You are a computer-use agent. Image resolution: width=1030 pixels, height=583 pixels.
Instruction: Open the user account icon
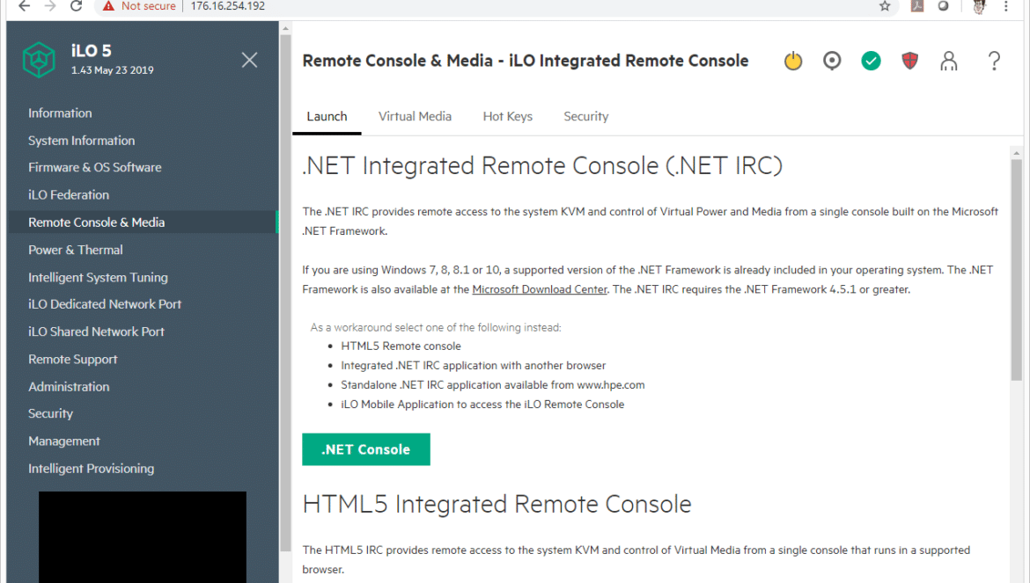[x=948, y=61]
